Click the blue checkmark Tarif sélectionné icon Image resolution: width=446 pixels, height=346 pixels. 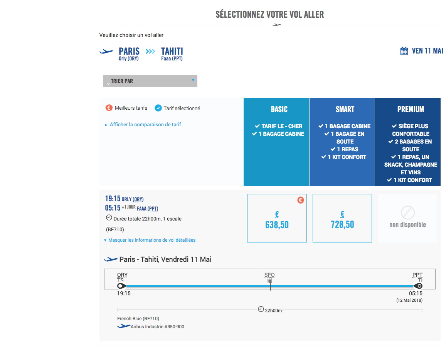pos(158,108)
